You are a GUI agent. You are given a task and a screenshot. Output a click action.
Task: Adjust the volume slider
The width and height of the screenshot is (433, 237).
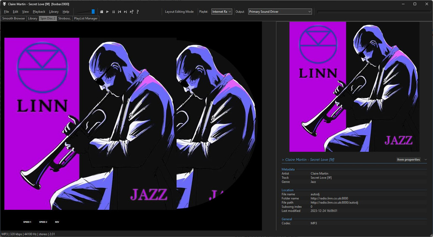point(86,11)
